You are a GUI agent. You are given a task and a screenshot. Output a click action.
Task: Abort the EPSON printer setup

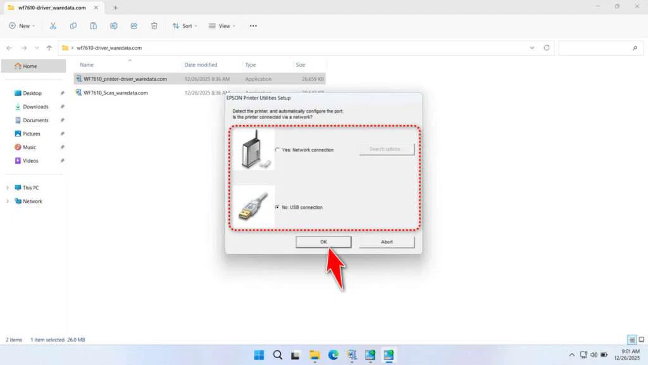(387, 241)
